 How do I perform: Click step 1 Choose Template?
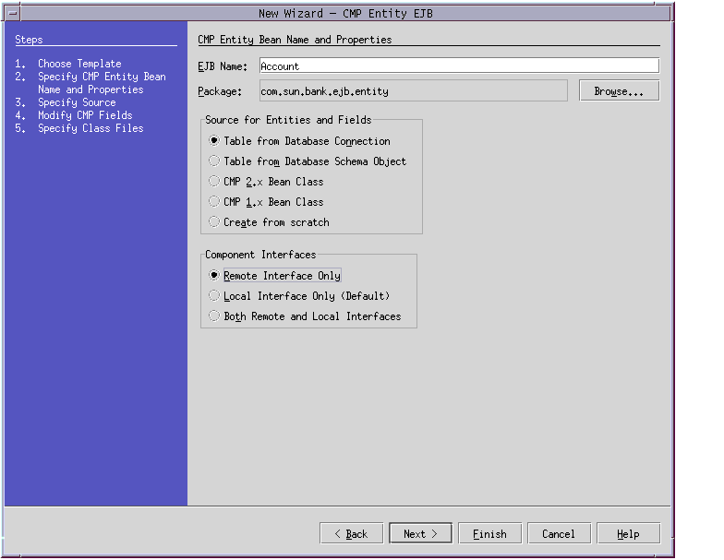[x=79, y=64]
